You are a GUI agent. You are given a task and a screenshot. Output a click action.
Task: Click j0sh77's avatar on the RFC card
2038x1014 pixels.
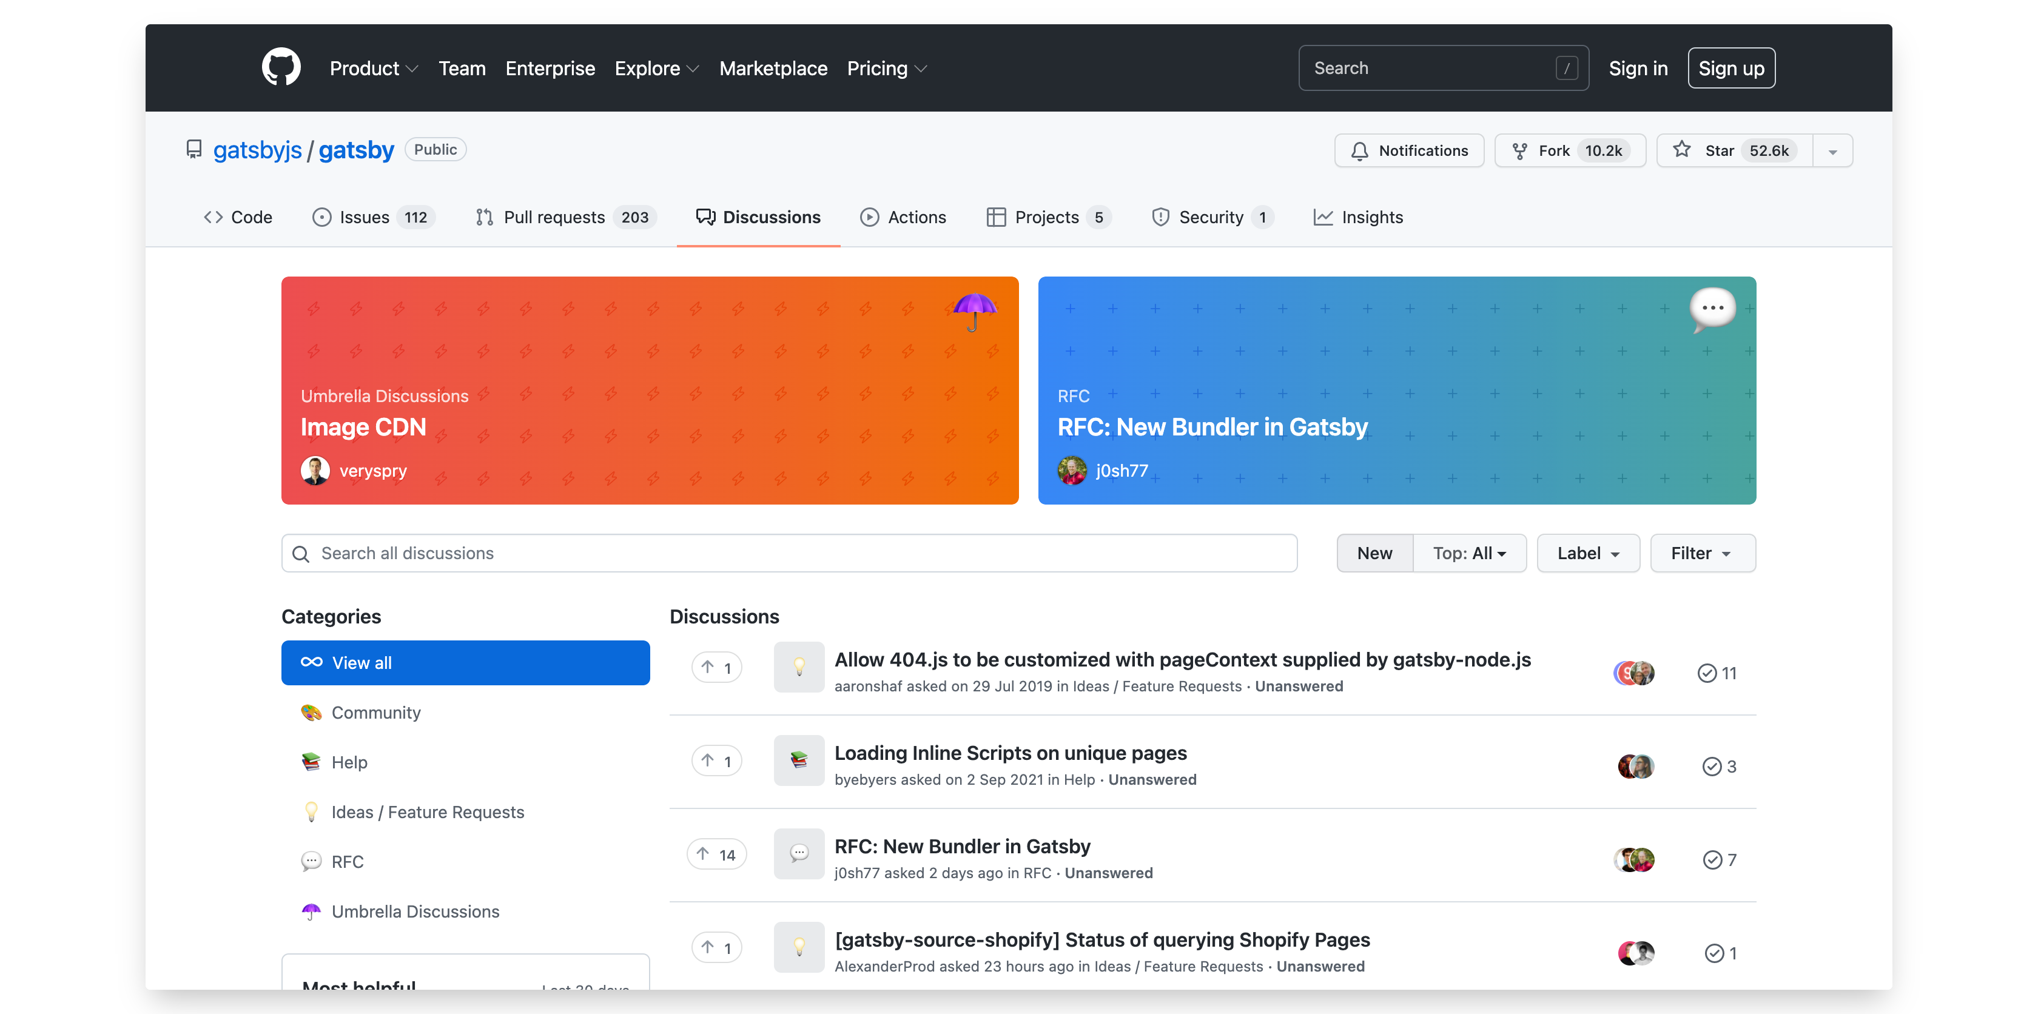pyautogui.click(x=1072, y=471)
